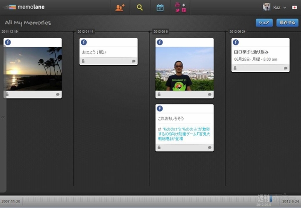Open the sunset palm trees photo
The height and width of the screenshot is (208, 301).
click(33, 69)
